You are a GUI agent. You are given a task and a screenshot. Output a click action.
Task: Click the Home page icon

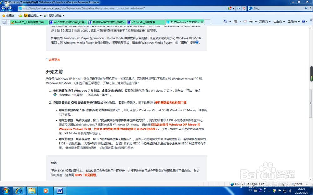[225, 22]
